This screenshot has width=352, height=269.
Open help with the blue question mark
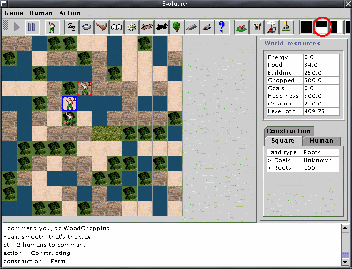222,27
